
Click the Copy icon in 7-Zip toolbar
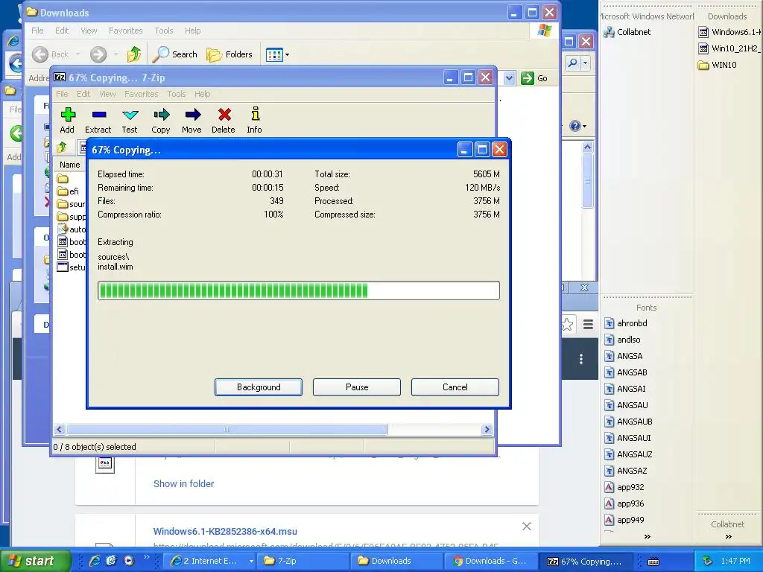[x=161, y=115]
